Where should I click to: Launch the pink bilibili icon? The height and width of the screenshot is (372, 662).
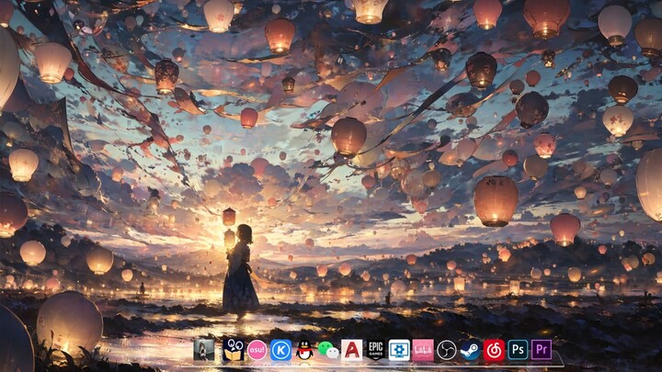tap(423, 350)
